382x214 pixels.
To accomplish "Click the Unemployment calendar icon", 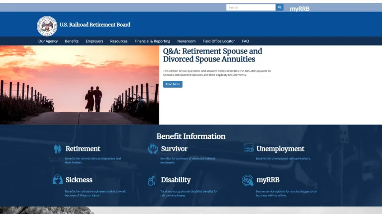I will (249, 148).
